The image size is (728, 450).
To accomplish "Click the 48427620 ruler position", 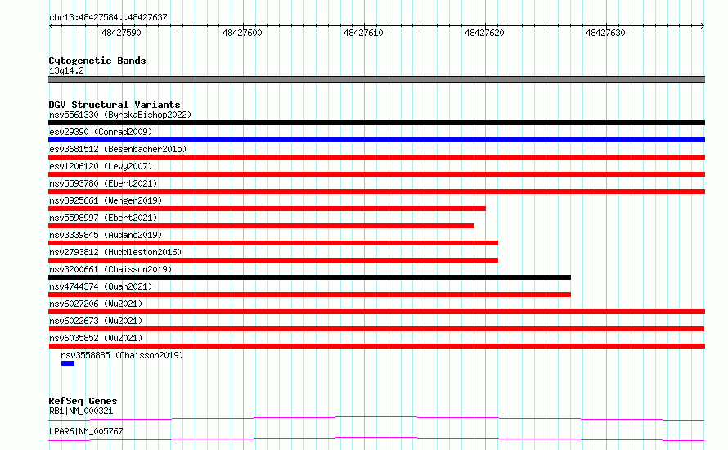I will coord(484,33).
